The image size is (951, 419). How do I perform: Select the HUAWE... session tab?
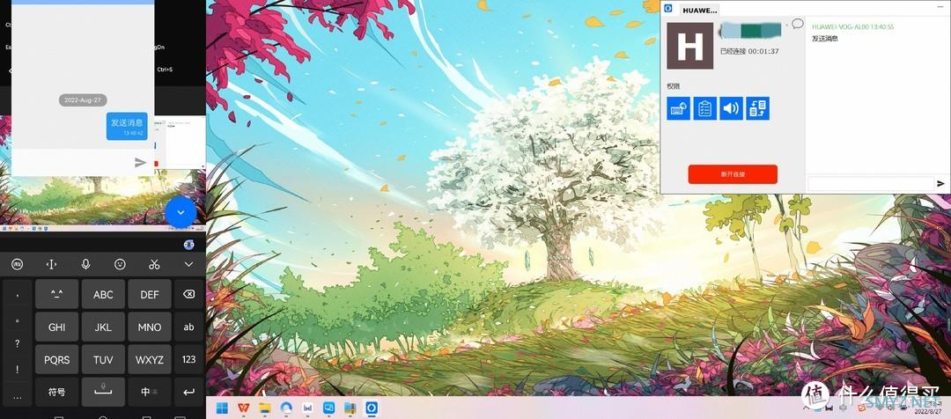[700, 10]
